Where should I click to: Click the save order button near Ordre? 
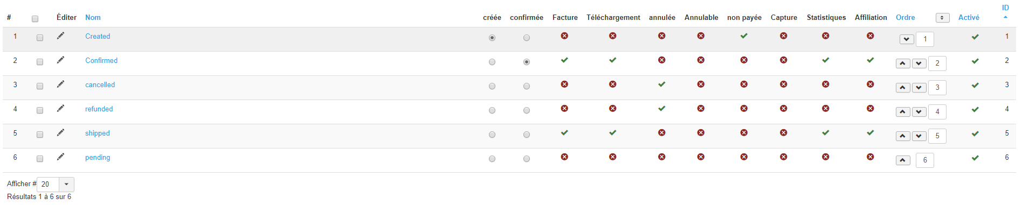pyautogui.click(x=942, y=18)
